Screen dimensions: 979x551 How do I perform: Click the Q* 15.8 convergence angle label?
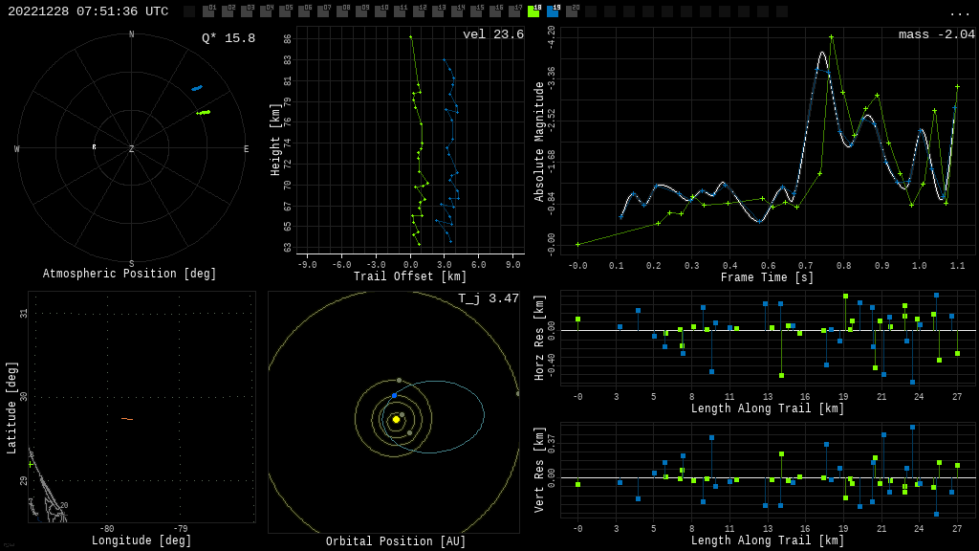(x=228, y=38)
